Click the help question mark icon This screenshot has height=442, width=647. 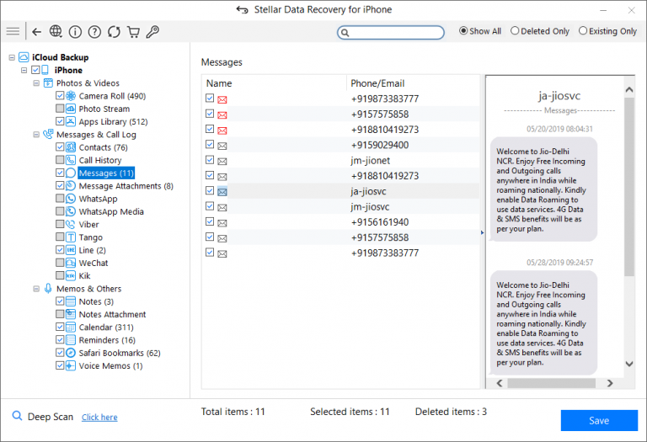tap(94, 32)
